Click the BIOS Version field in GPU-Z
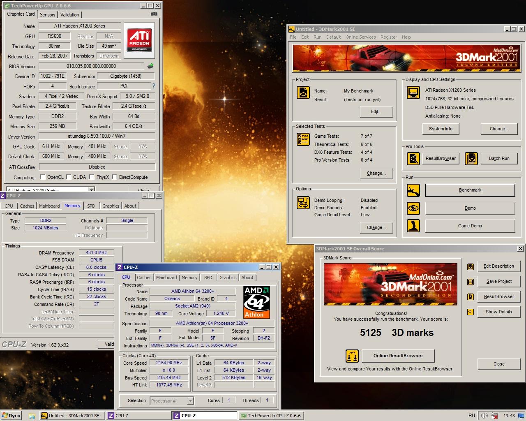 91,66
